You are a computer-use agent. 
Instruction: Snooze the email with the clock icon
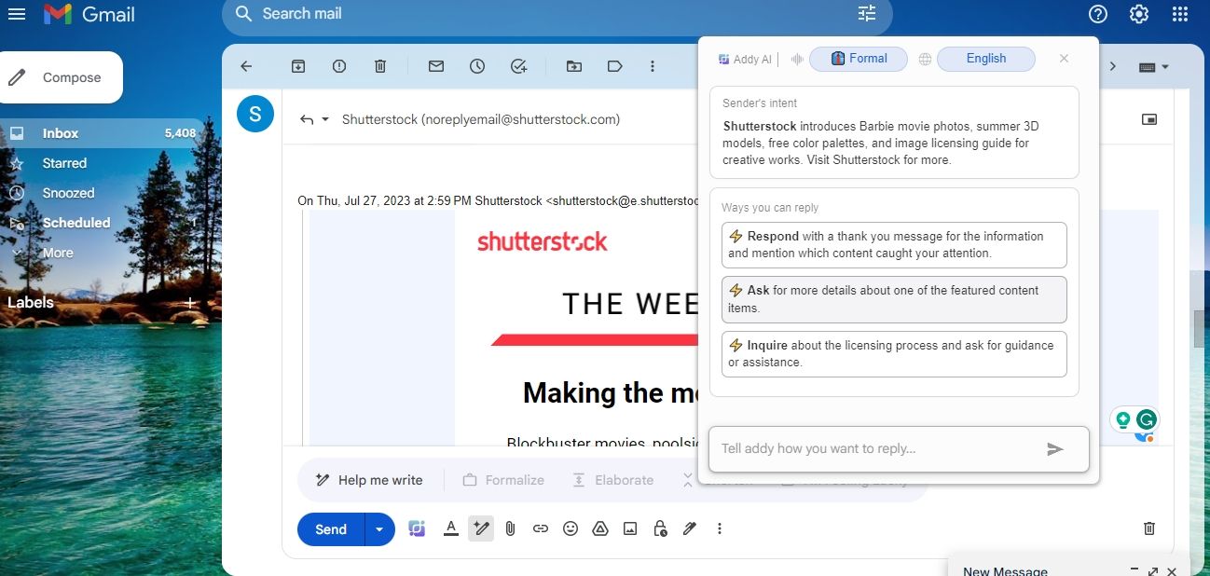(476, 66)
